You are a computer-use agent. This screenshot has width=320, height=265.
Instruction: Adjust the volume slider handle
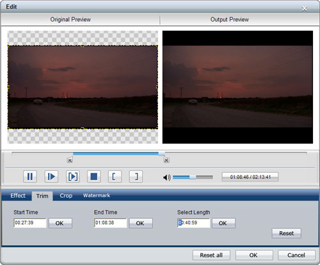(x=193, y=177)
